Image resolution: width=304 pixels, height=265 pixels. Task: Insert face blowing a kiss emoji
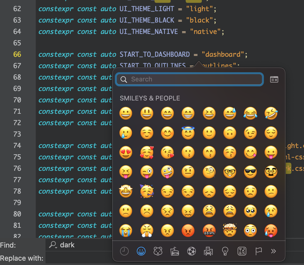click(x=167, y=152)
